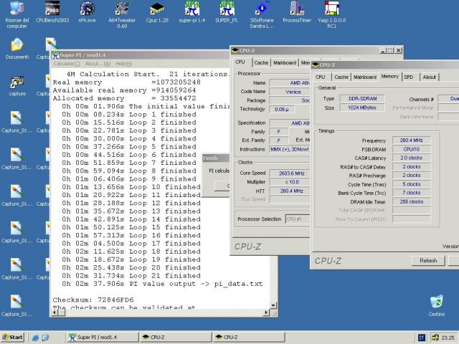Click the HTT 260.4 MHz field
This screenshot has height=344, width=459.
[290, 191]
